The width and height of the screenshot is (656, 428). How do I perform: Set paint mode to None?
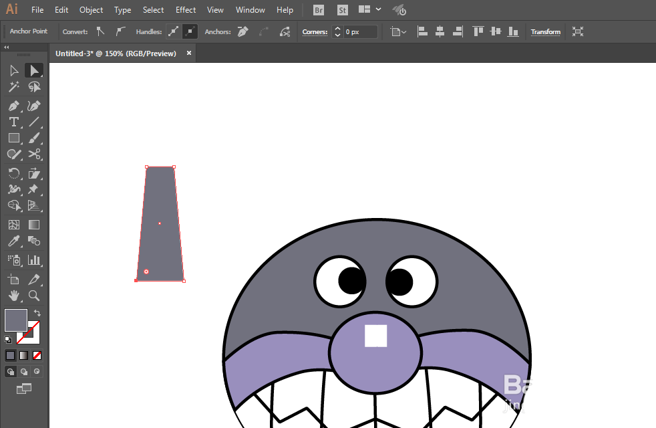pyautogui.click(x=37, y=356)
